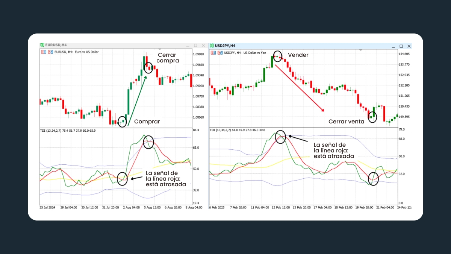The width and height of the screenshot is (451, 254).
Task: Click the candlestick icon in the EURUSD,H4 title bar
Action: point(42,45)
